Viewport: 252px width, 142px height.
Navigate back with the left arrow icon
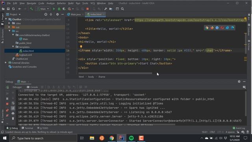pos(20,9)
